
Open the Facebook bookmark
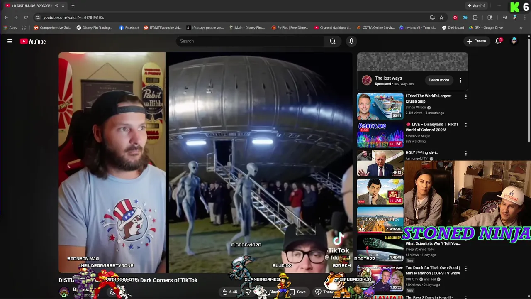(129, 28)
